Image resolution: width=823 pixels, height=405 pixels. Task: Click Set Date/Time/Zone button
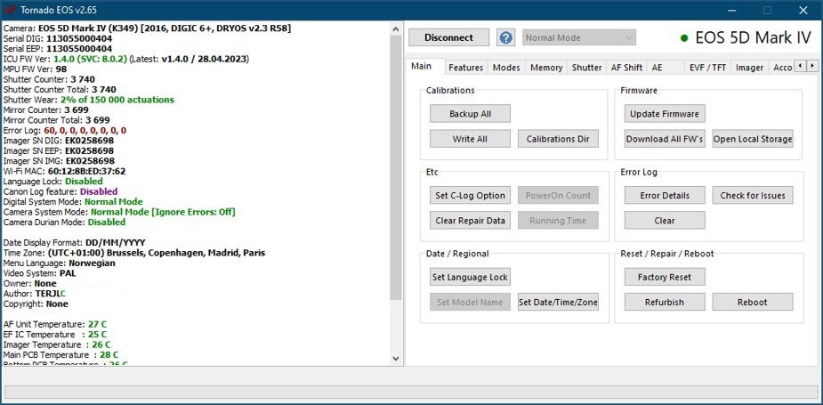coord(558,302)
